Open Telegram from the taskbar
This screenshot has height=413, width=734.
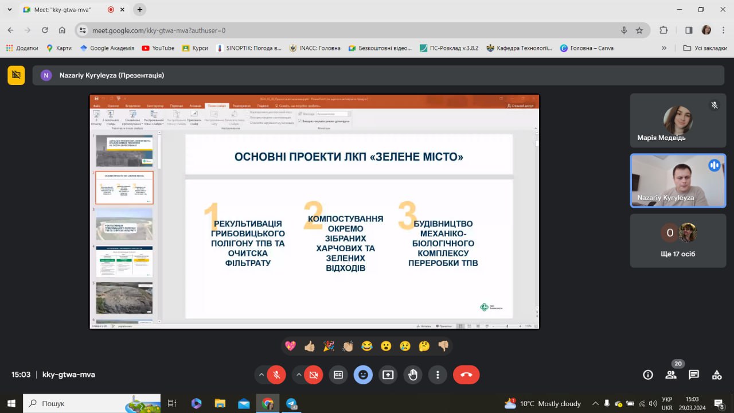pos(291,403)
